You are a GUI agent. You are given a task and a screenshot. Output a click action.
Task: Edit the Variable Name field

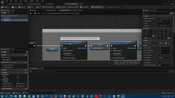pos(164,21)
